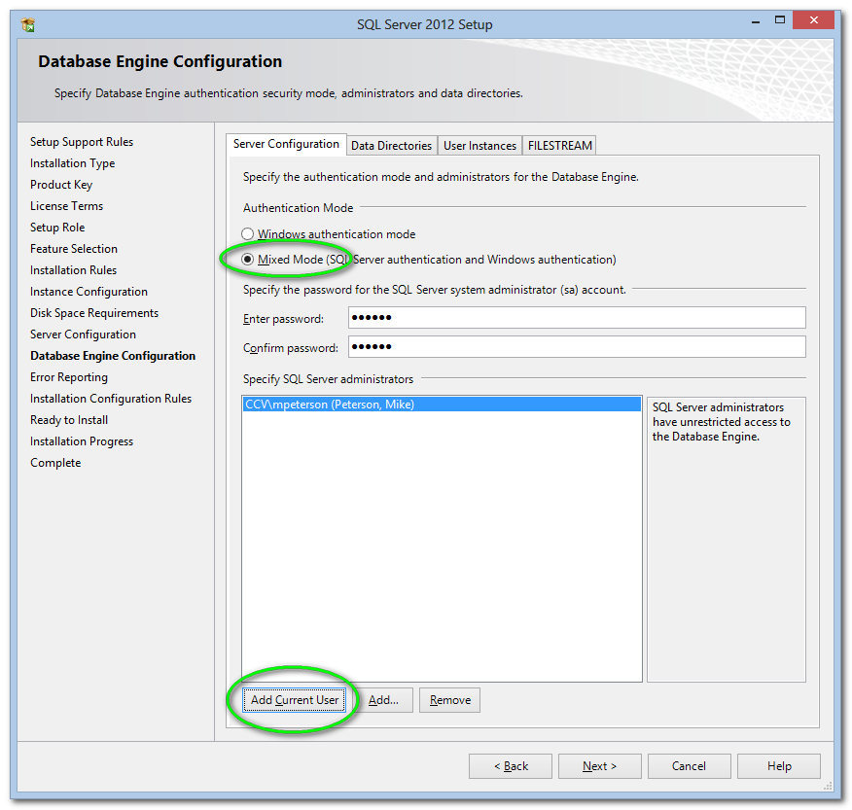Maximize the setup window
The width and height of the screenshot is (852, 810).
coord(779,20)
